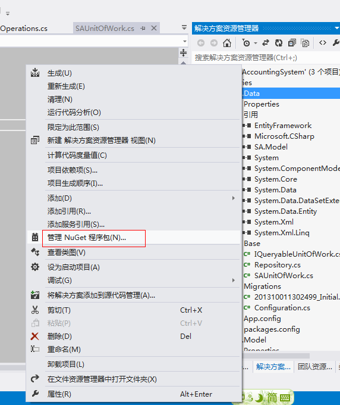Click the Refresh icon in Solution Explorer toolbar
Image resolution: width=340 pixels, height=405 pixels.
(x=279, y=43)
